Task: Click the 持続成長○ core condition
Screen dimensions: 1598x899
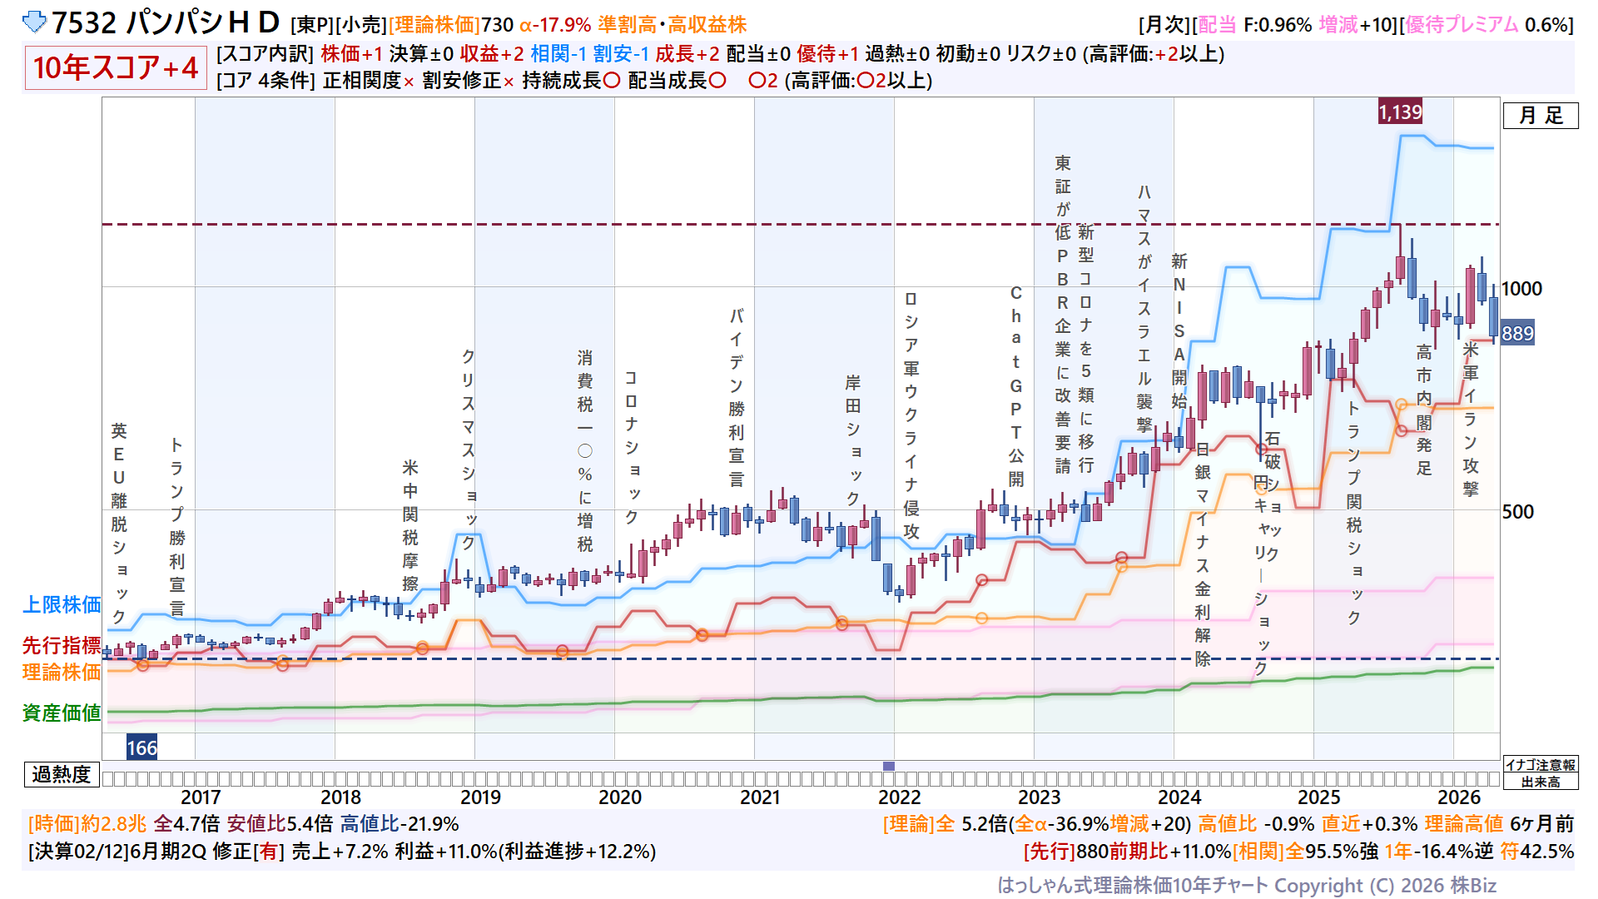Action: coord(571,81)
